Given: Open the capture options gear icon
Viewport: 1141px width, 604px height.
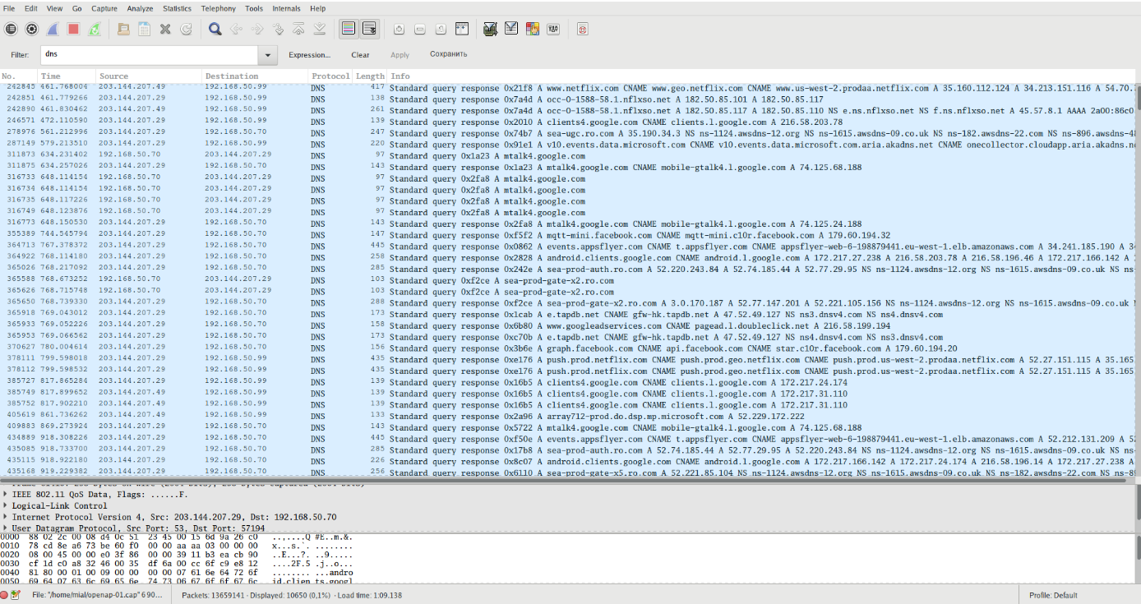Looking at the screenshot, I should coord(31,29).
